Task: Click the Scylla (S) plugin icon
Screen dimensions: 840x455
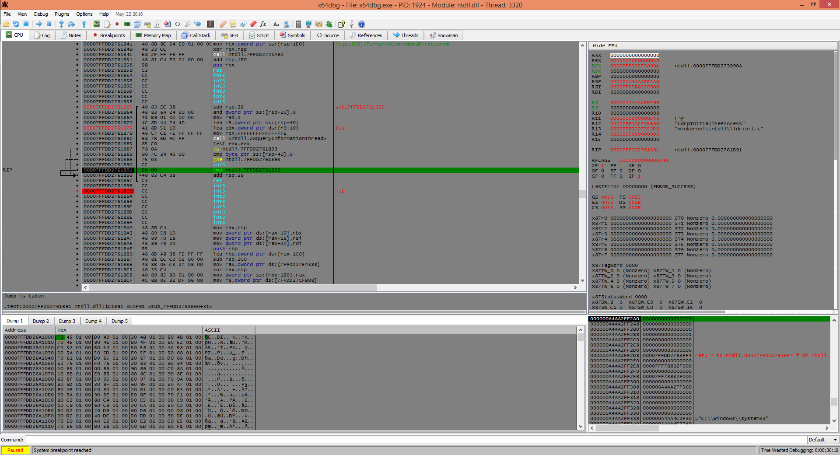Action: click(x=210, y=24)
